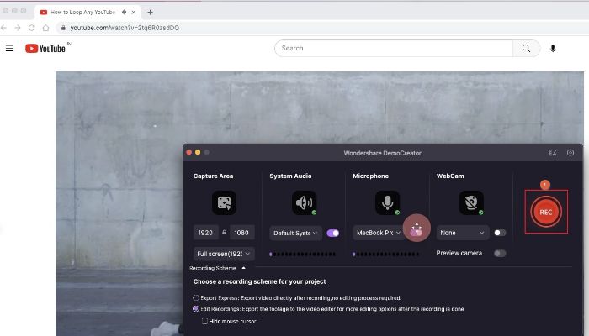This screenshot has height=336, width=589.
Task: Click the Microphone icon in DemoCreator
Action: tap(388, 202)
